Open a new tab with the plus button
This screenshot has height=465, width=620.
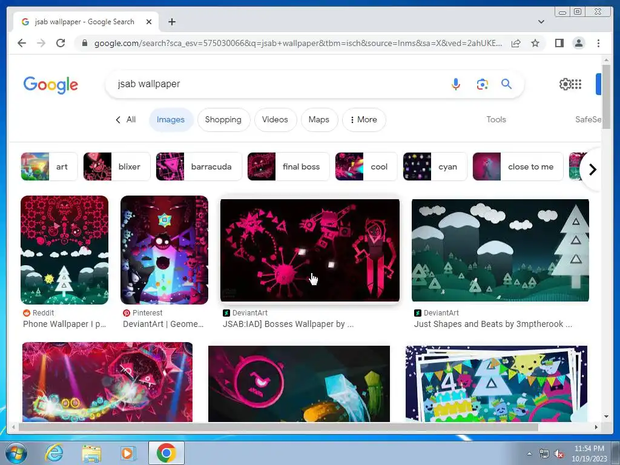[171, 22]
